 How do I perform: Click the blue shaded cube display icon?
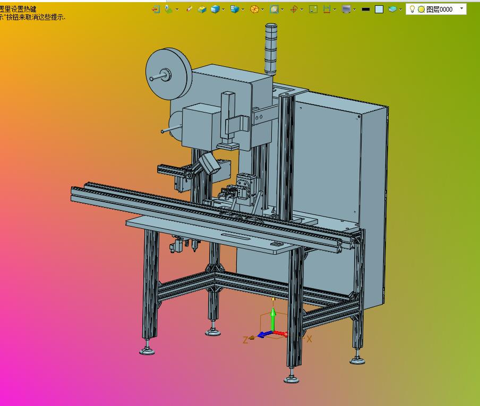click(x=215, y=10)
